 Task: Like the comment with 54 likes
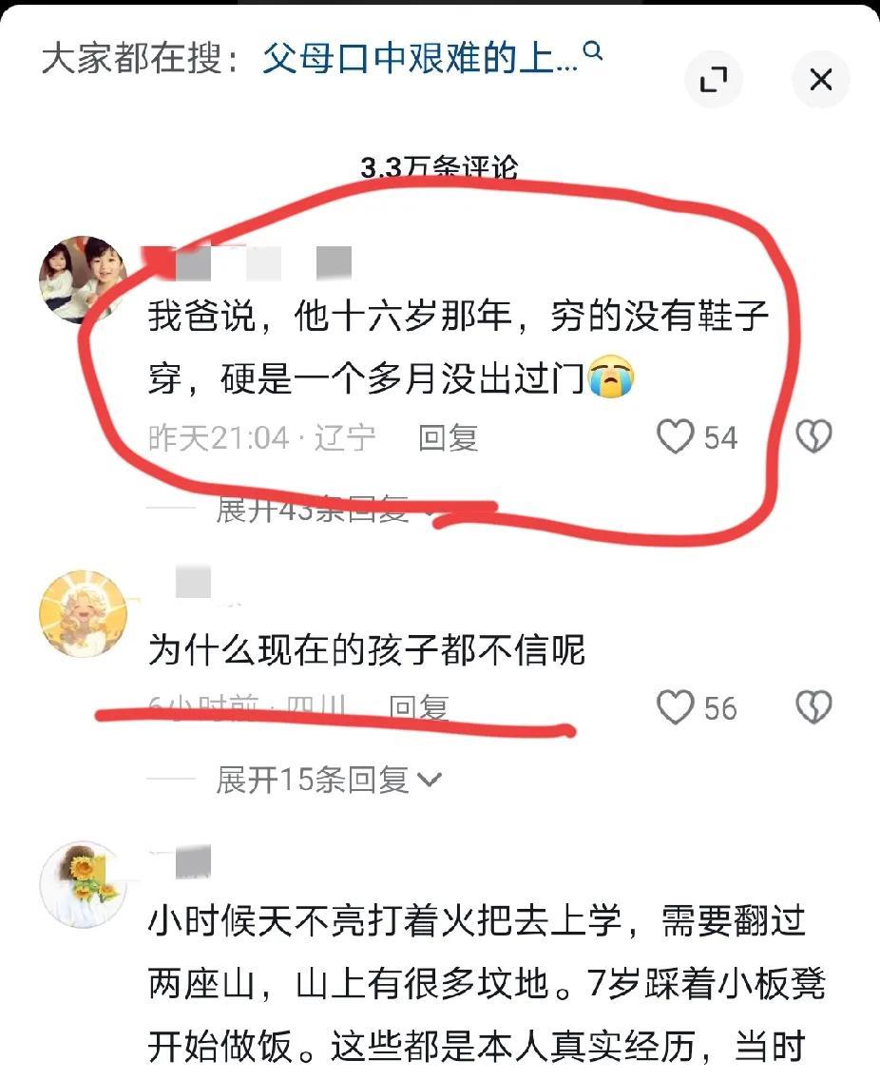point(675,436)
